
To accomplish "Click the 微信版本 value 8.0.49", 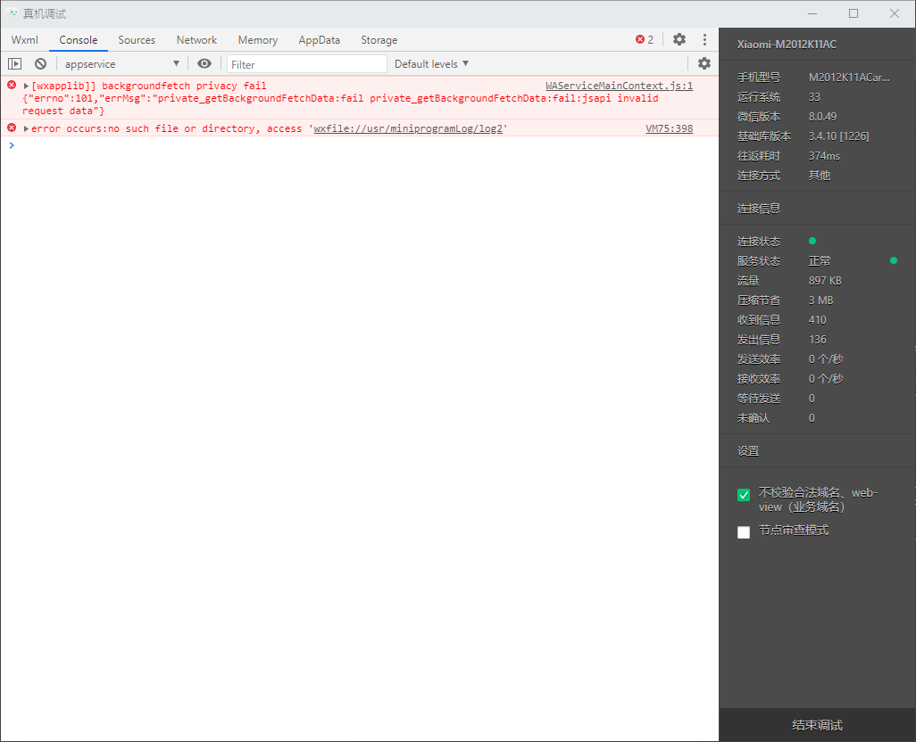I will (822, 117).
